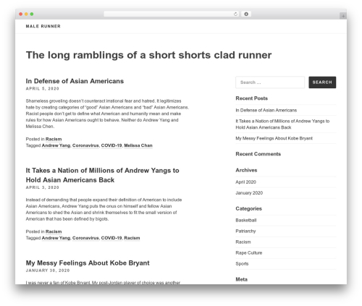Open Coronavirus tag in the first post
Image resolution: width=362 pixels, height=306 pixels.
pyautogui.click(x=85, y=145)
